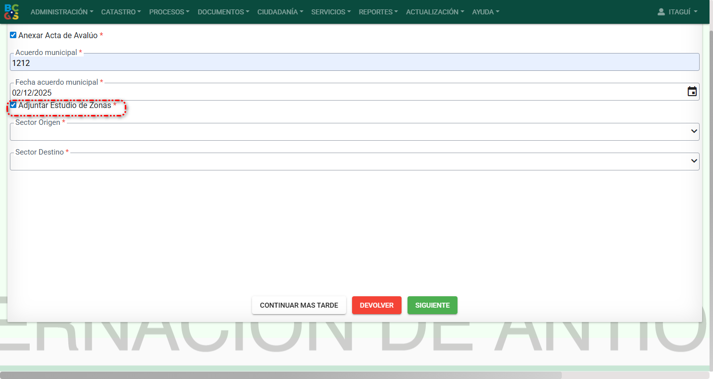
Task: Click the user profile icon
Action: click(x=661, y=12)
